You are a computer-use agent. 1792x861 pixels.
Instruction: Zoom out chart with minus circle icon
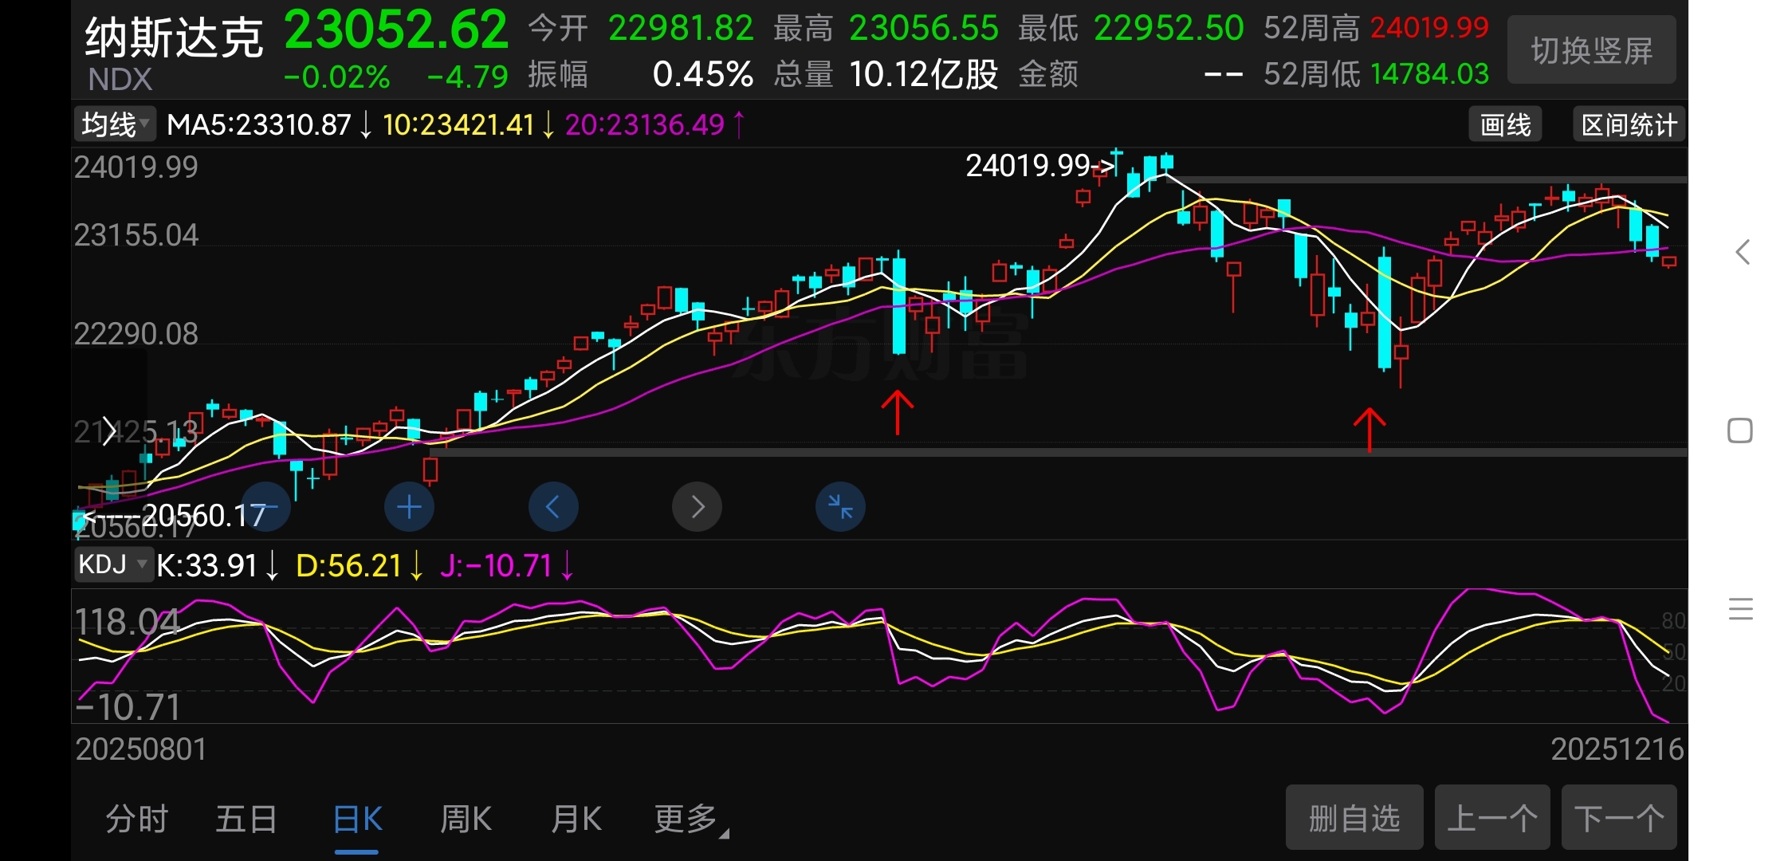265,507
